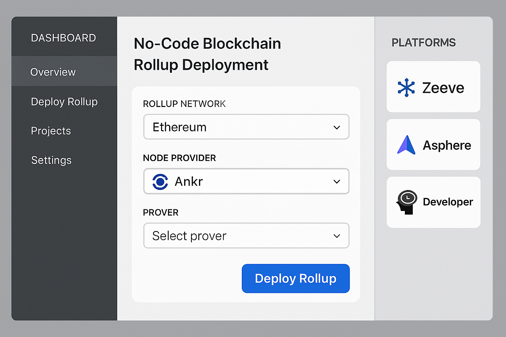Image resolution: width=506 pixels, height=337 pixels.
Task: Click the Zeeve asterisk logo icon
Action: 406,87
